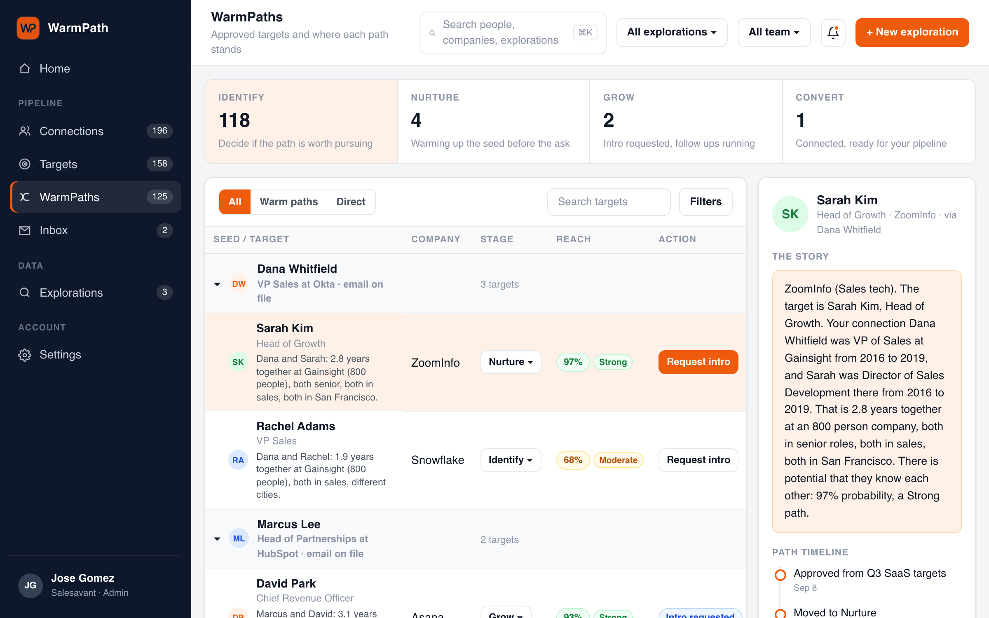Request intro for Sarah Kim
This screenshot has width=989, height=618.
click(698, 362)
